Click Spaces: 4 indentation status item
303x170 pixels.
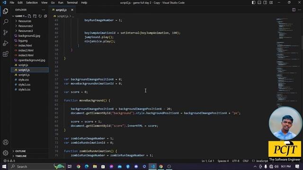(x=223, y=161)
